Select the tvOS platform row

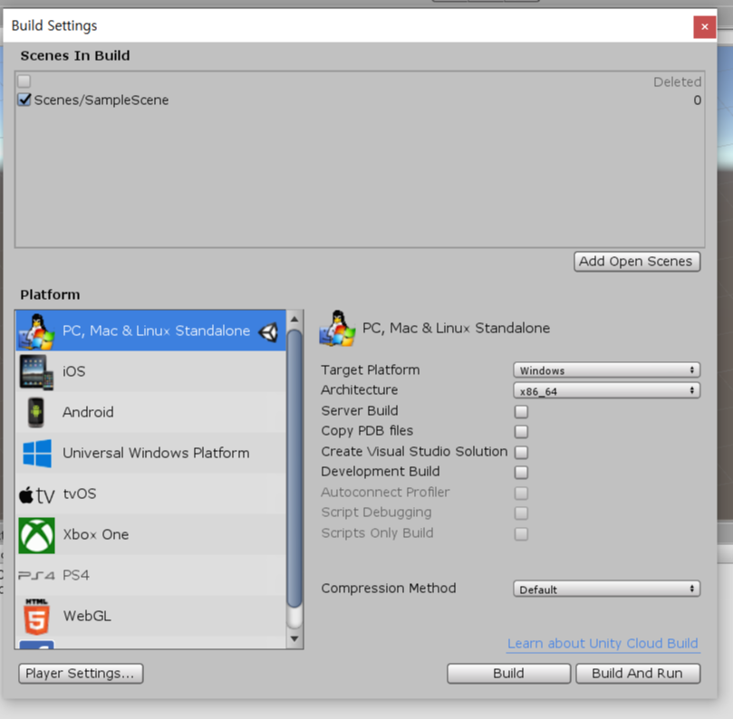click(151, 494)
